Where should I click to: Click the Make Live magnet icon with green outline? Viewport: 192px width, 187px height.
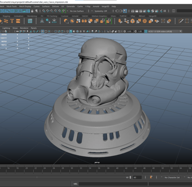64,11
